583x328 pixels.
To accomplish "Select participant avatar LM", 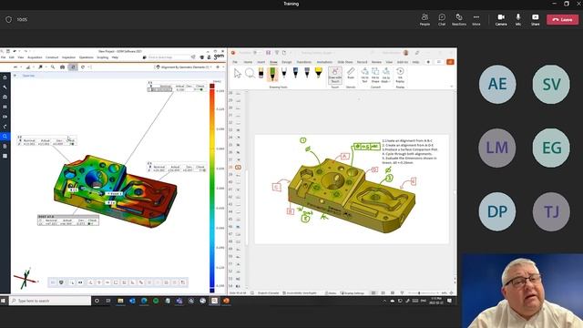I will click(x=497, y=148).
